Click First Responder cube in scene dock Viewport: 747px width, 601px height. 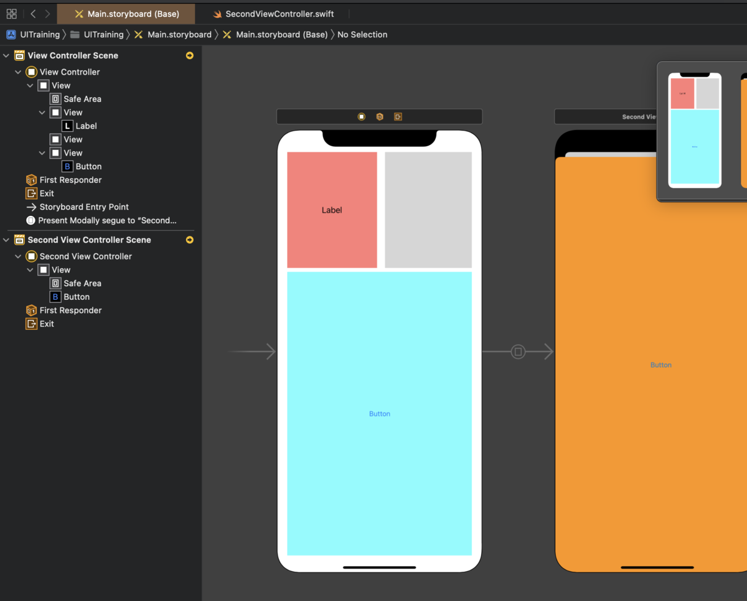coord(380,116)
